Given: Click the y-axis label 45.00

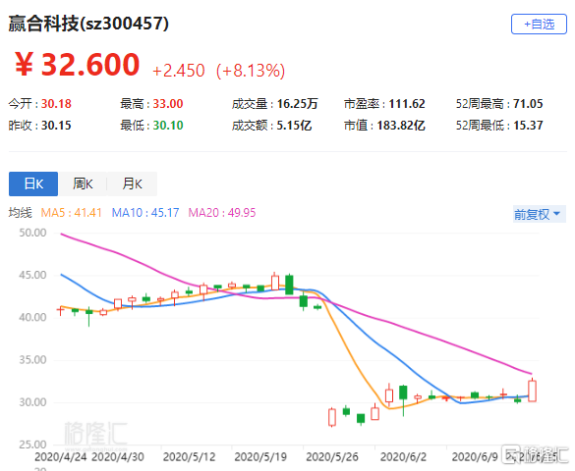Looking at the screenshot, I should point(32,275).
